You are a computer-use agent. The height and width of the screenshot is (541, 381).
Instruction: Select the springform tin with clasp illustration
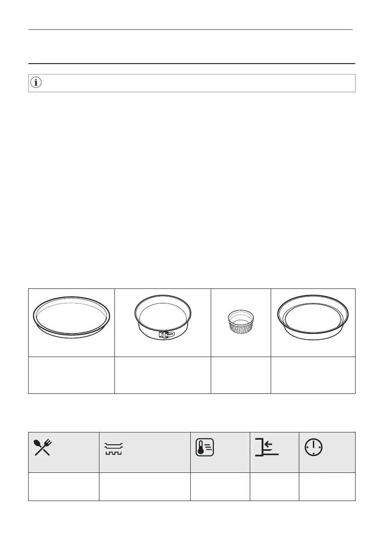(163, 318)
